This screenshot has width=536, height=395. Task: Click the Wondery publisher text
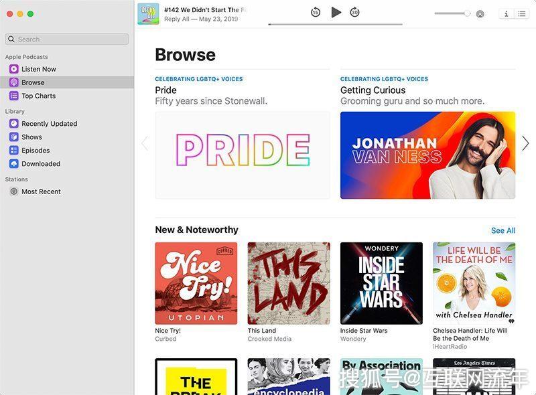coord(353,339)
